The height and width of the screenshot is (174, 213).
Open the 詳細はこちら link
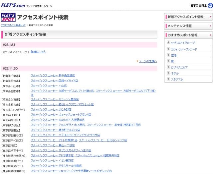point(38,52)
